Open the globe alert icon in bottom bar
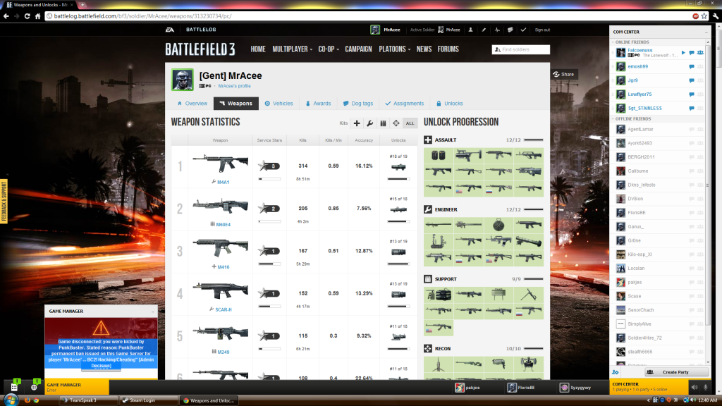The width and height of the screenshot is (722, 406). point(34,387)
